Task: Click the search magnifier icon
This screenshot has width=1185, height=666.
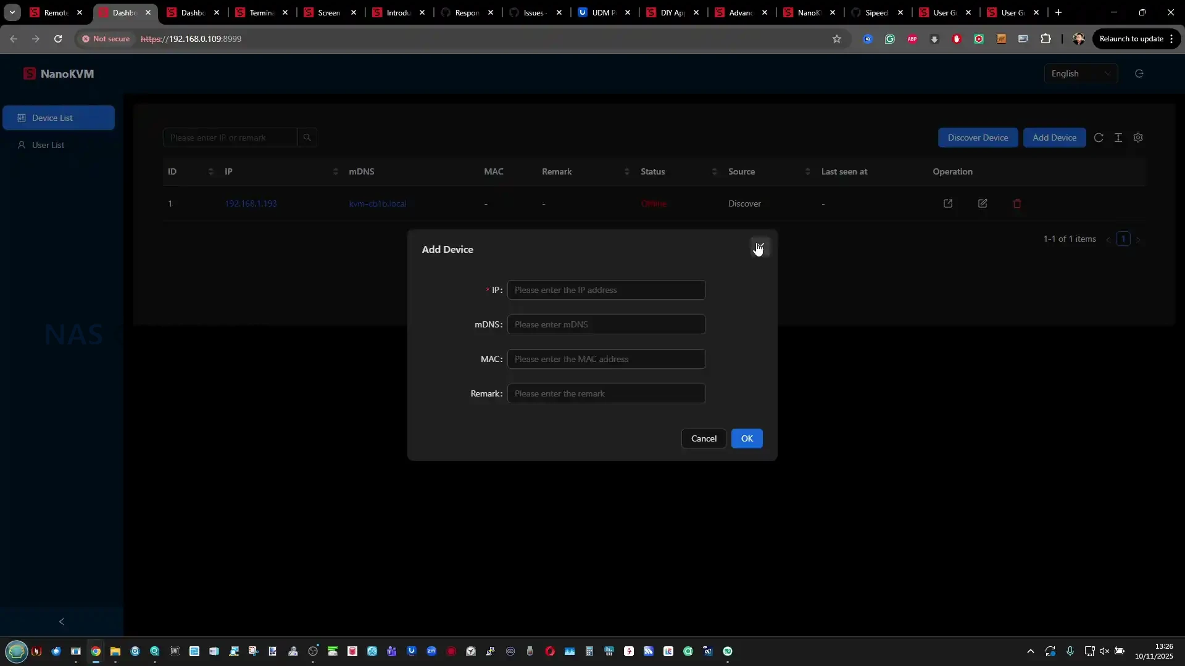Action: point(307,138)
